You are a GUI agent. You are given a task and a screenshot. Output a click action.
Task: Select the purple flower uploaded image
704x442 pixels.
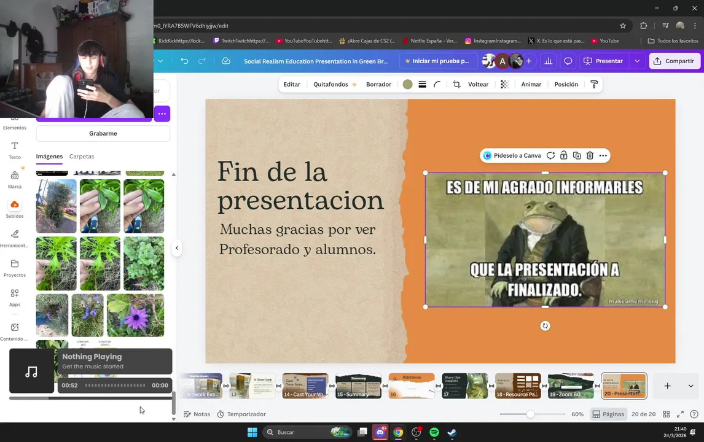click(136, 316)
